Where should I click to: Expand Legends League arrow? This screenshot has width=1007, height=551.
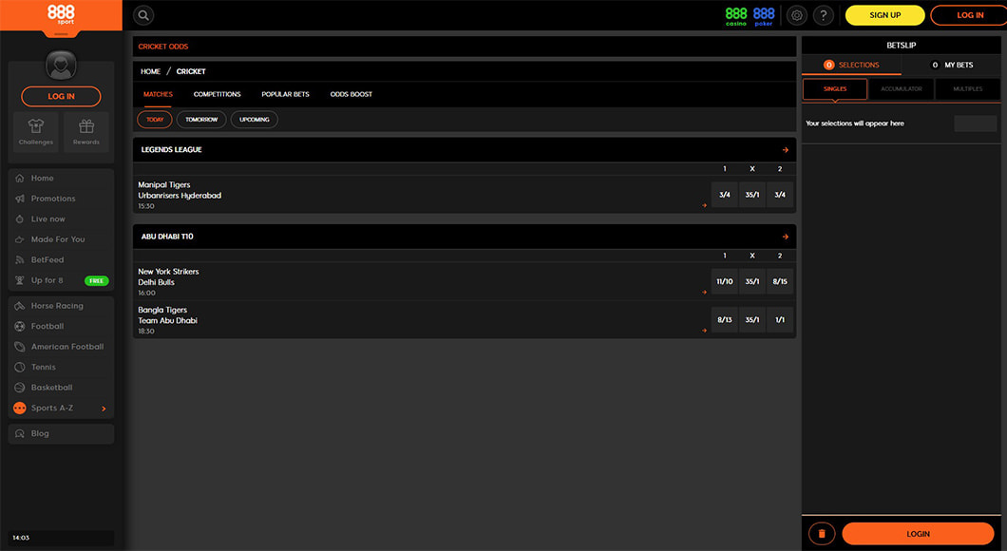(785, 150)
